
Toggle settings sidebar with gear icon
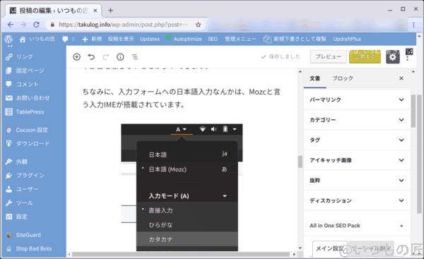[x=393, y=57]
